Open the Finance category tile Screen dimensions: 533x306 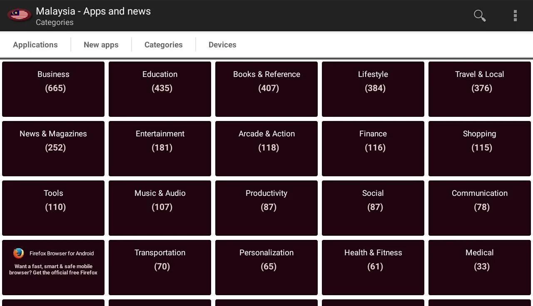373,148
